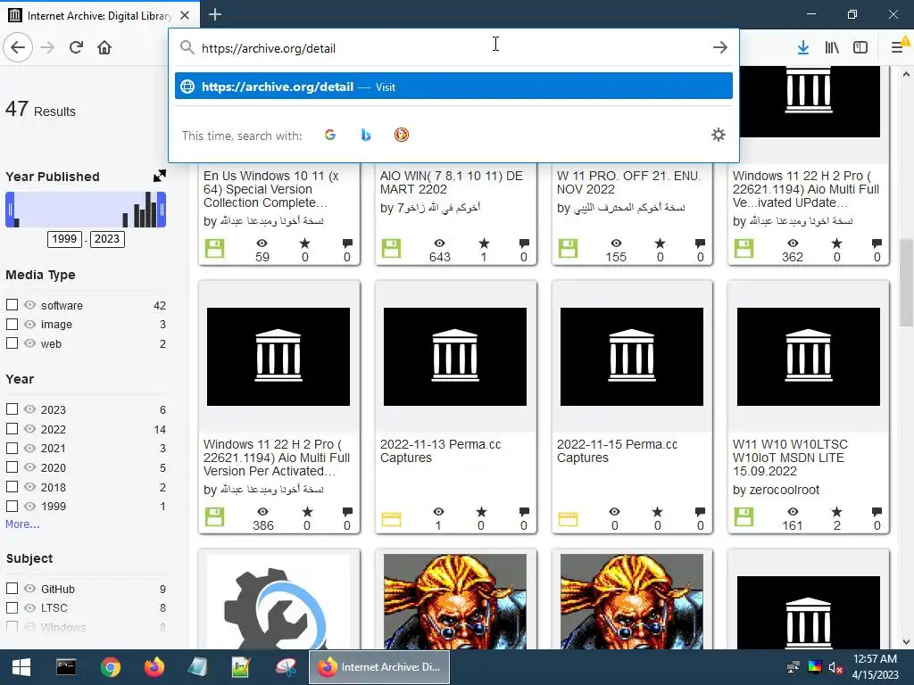914x685 pixels.
Task: Check the 2018 year filter
Action: tap(12, 486)
